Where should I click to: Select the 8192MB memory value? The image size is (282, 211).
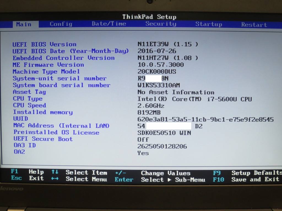pos(149,112)
